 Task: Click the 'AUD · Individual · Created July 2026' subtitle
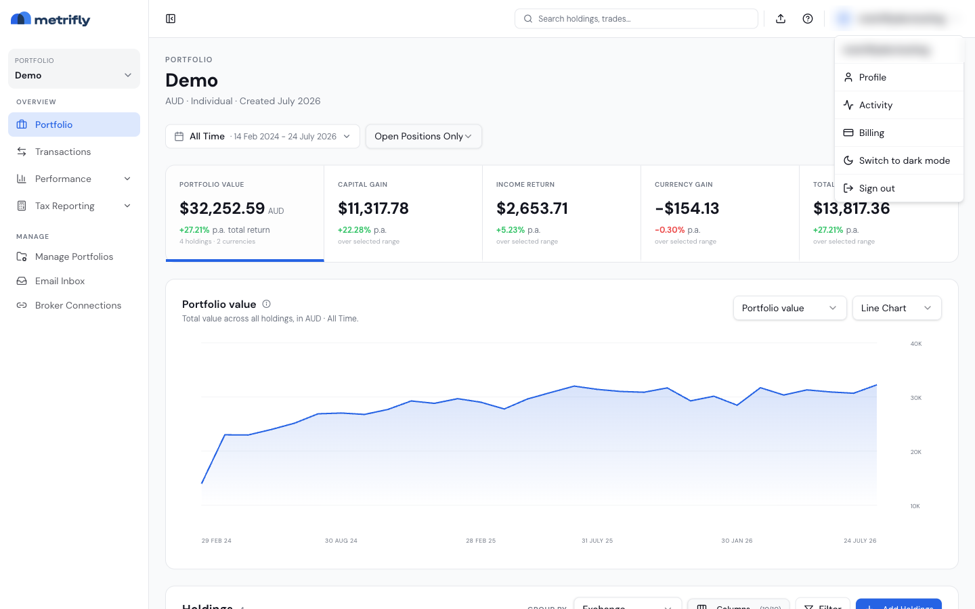(x=243, y=101)
